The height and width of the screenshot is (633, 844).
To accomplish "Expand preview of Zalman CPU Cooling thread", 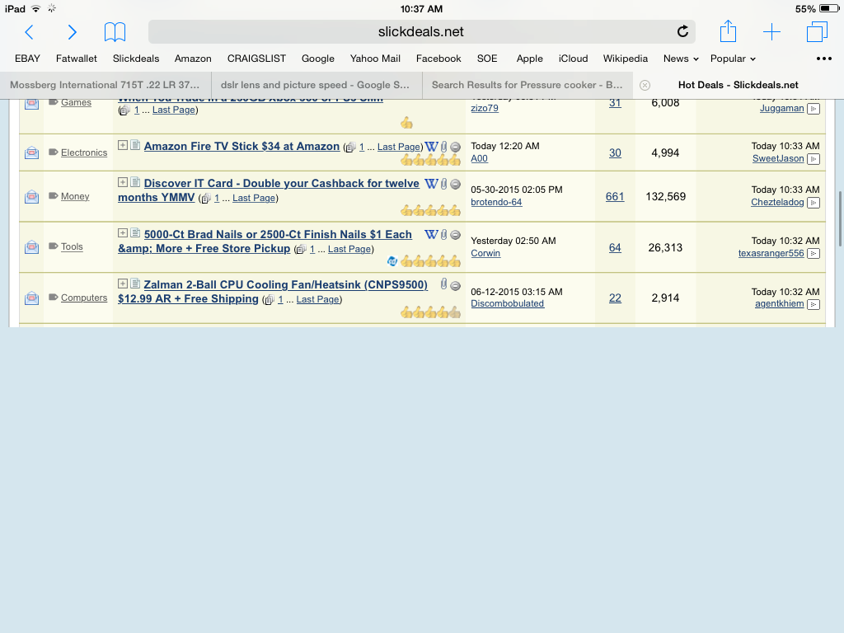I will (123, 284).
